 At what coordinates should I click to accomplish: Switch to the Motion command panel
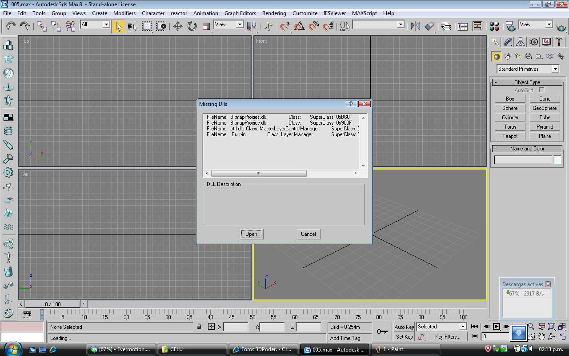pyautogui.click(x=533, y=42)
